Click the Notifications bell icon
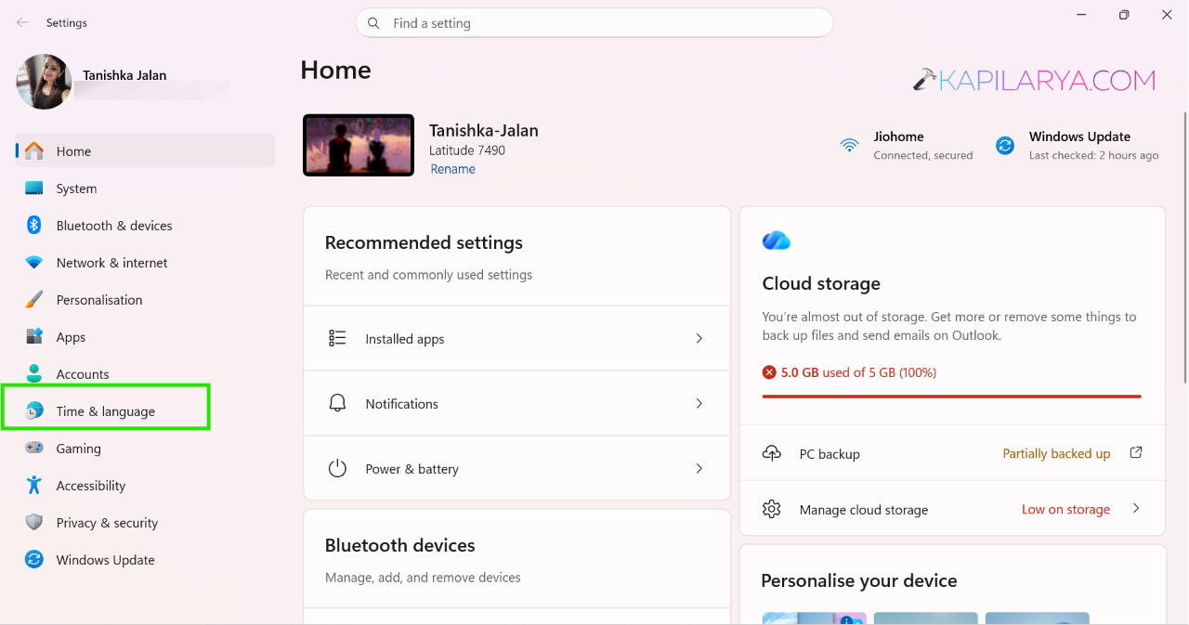Image resolution: width=1189 pixels, height=625 pixels. tap(337, 403)
